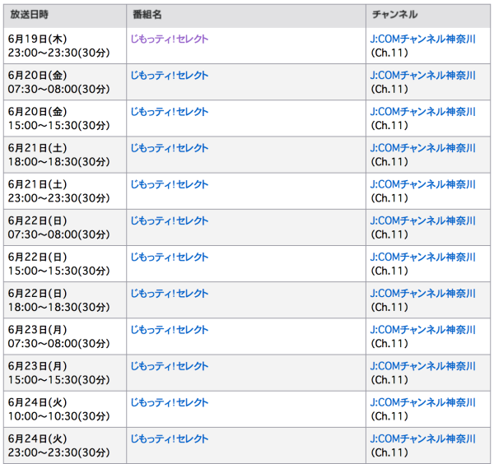
Task: Select the 6月22日(日) 07:30～08:00 date cell
Action: point(65,228)
